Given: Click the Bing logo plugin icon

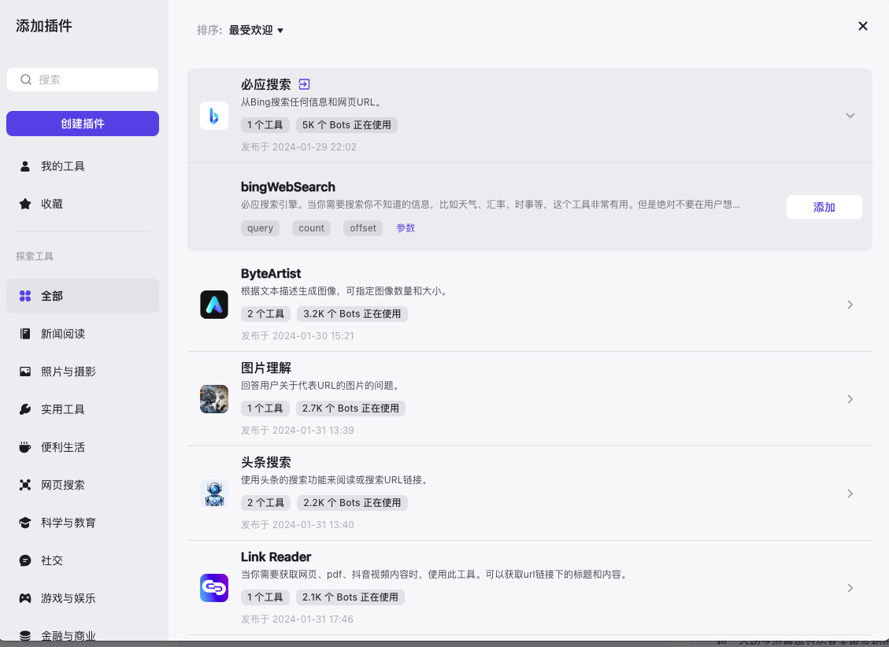Looking at the screenshot, I should pyautogui.click(x=213, y=116).
